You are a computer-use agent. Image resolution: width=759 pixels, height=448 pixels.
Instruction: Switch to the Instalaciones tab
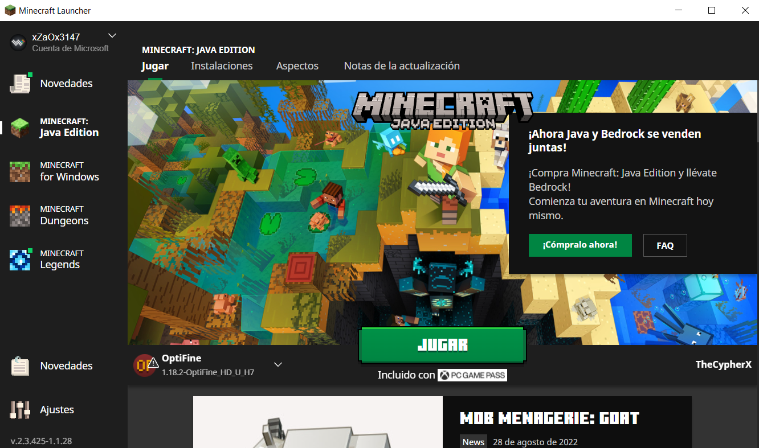pyautogui.click(x=222, y=66)
